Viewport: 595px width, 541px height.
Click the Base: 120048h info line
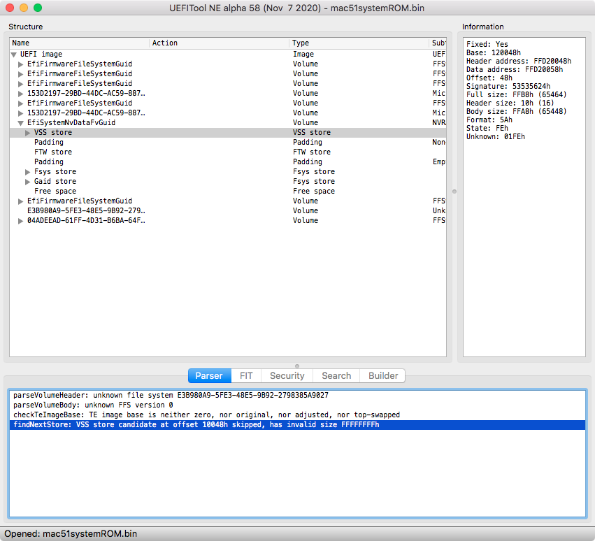(494, 53)
